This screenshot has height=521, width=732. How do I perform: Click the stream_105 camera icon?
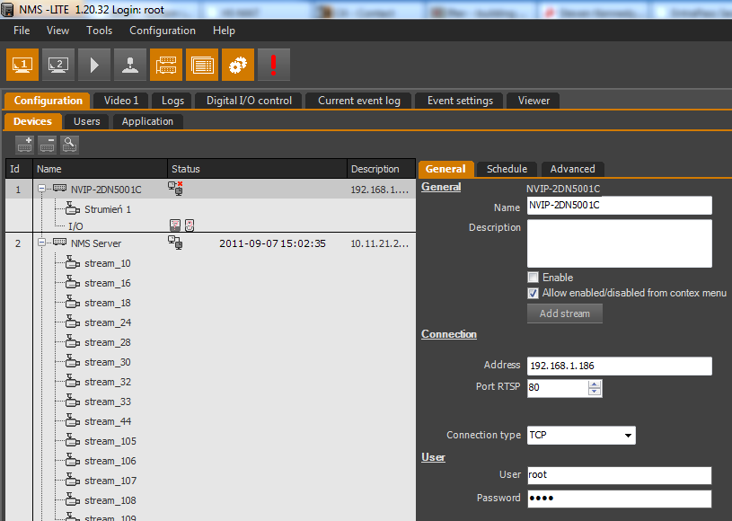coord(73,440)
